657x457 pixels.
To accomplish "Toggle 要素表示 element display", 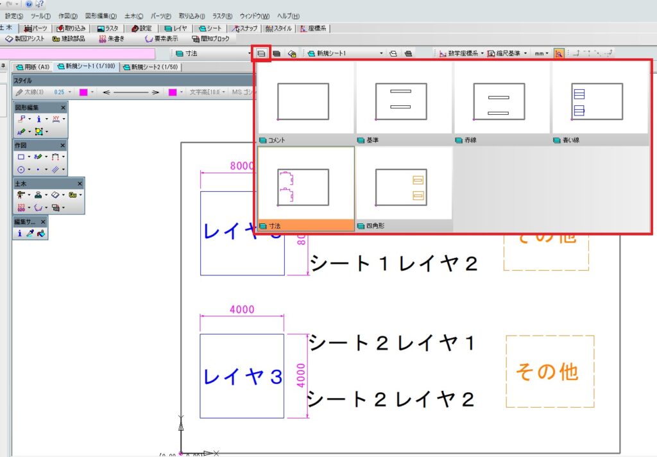I will (x=161, y=39).
